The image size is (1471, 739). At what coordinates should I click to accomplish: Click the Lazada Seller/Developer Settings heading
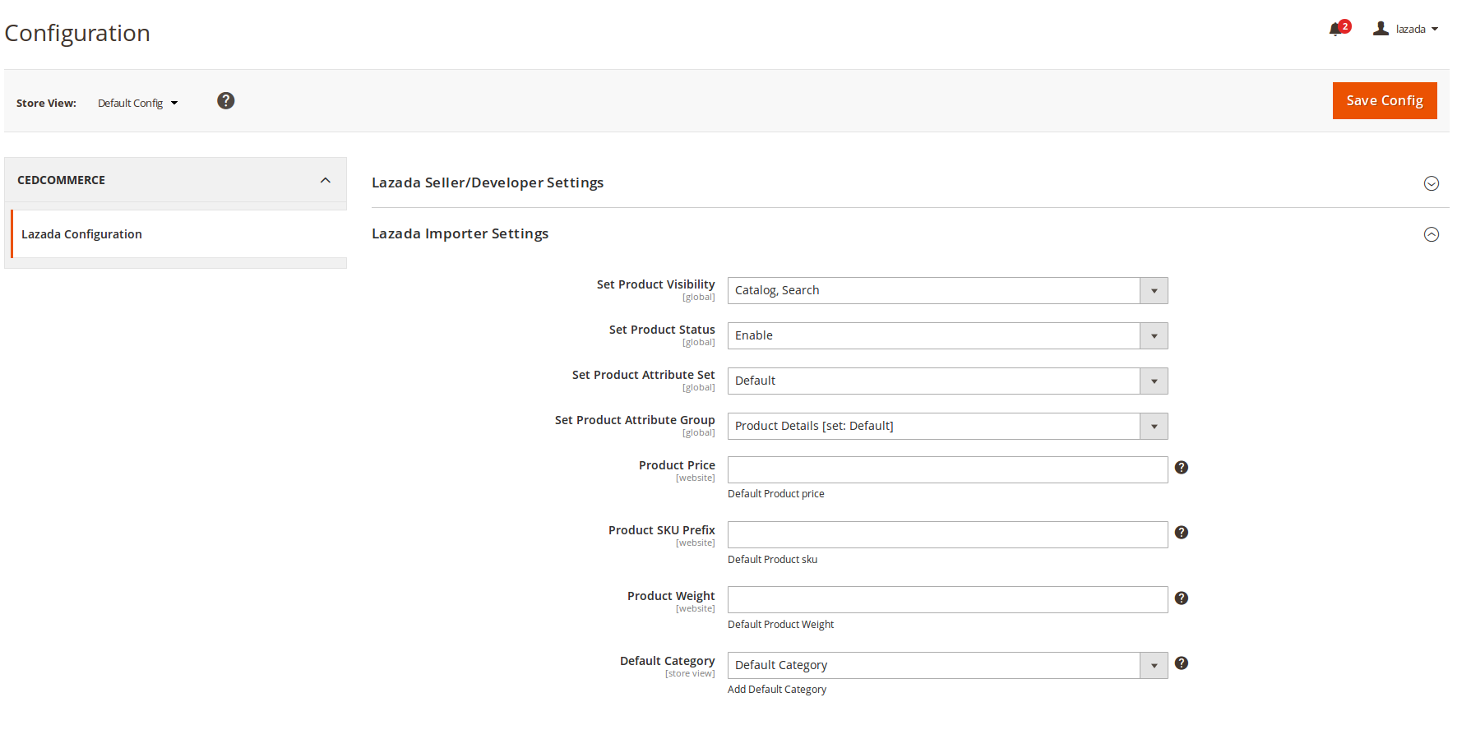[x=488, y=182]
